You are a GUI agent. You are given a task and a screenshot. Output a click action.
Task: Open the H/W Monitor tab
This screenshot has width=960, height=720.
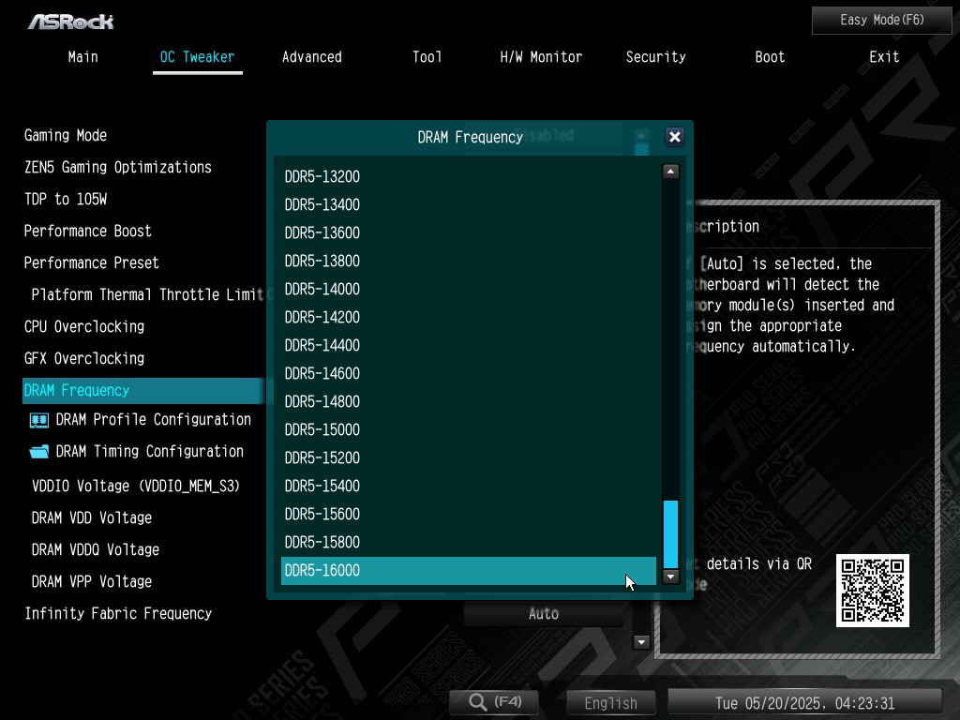pyautogui.click(x=541, y=57)
